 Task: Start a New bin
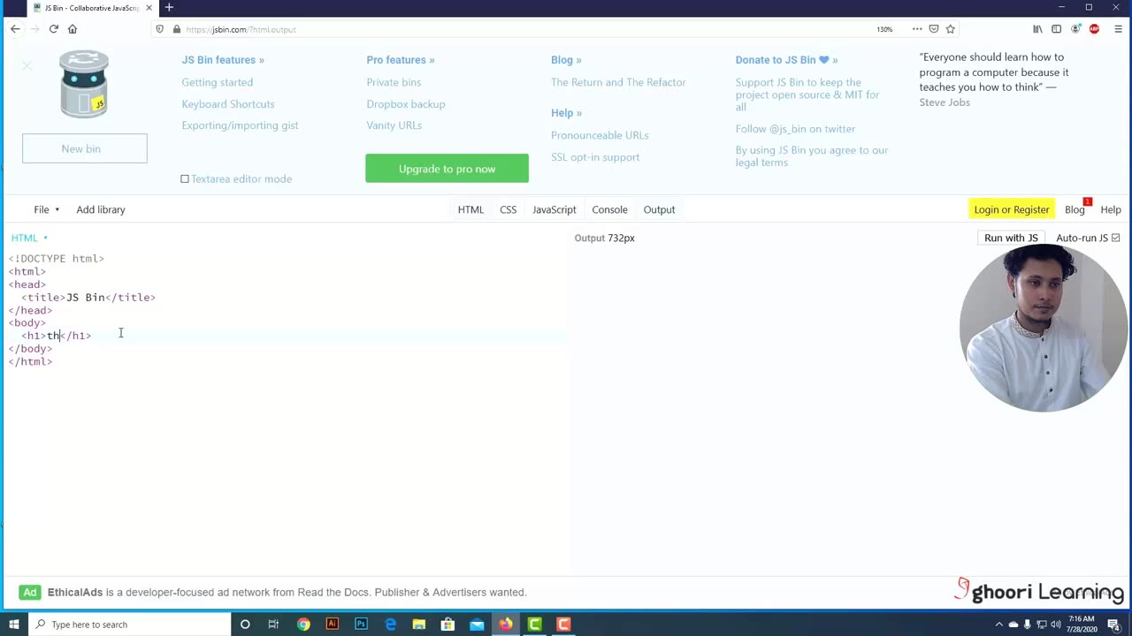pos(85,148)
